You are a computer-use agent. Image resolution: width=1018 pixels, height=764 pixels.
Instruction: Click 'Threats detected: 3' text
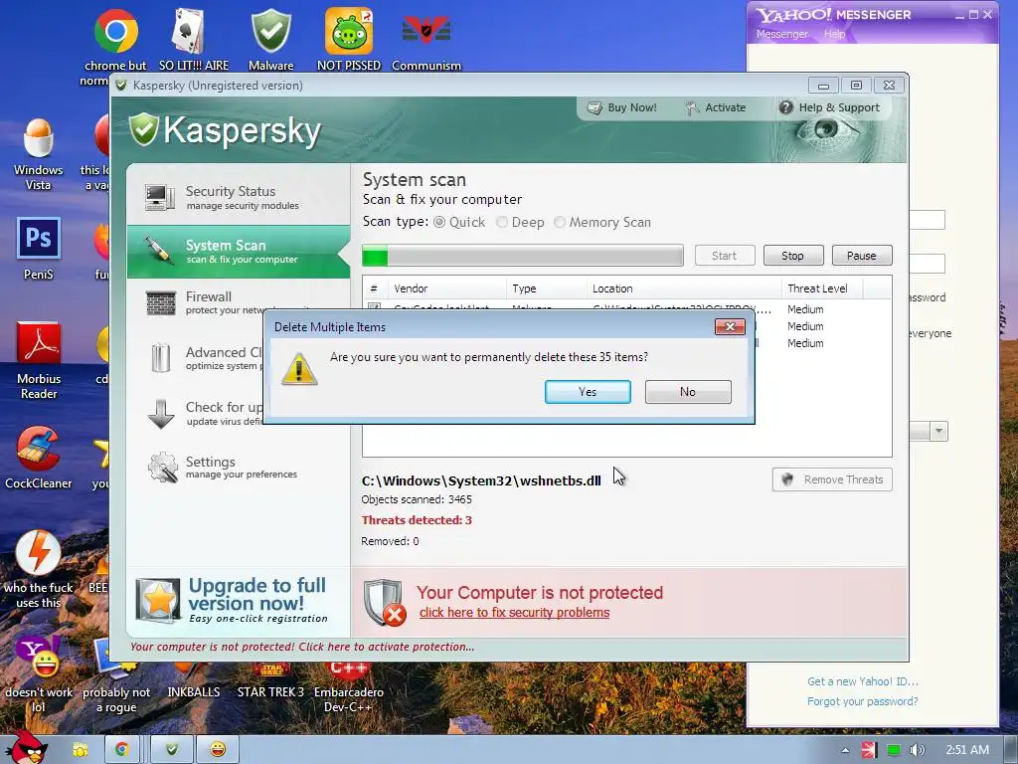417,519
